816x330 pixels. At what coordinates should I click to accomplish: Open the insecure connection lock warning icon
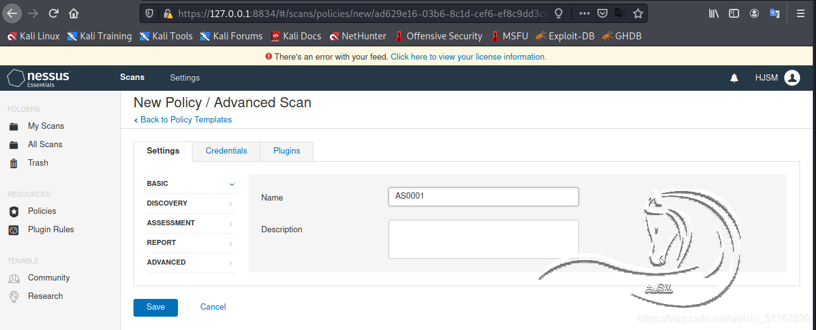[x=168, y=13]
